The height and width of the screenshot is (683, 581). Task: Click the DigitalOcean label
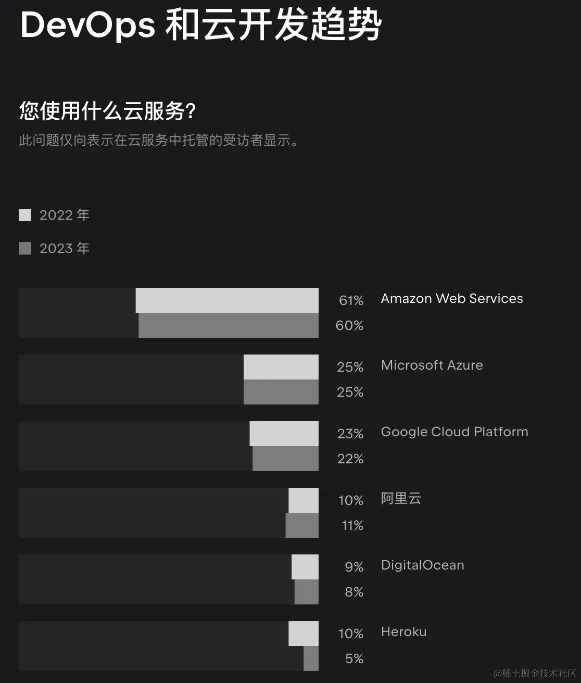(423, 565)
